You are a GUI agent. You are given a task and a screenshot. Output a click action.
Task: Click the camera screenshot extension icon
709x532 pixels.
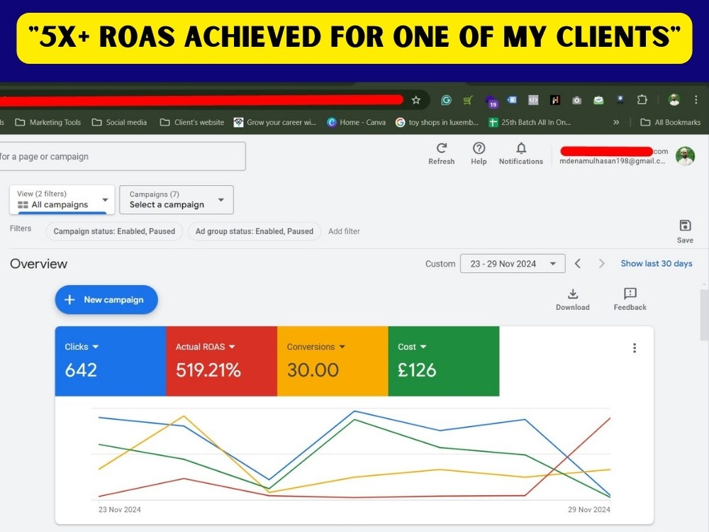tap(577, 101)
